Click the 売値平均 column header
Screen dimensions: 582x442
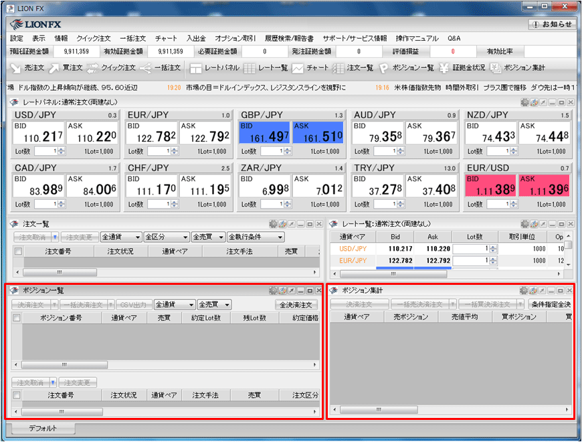click(x=465, y=316)
